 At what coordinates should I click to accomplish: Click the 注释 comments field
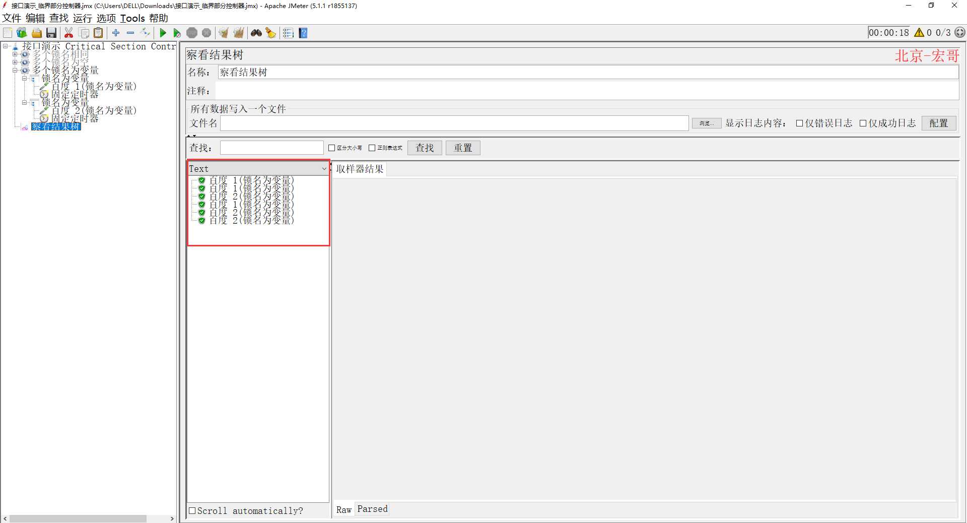coord(587,91)
